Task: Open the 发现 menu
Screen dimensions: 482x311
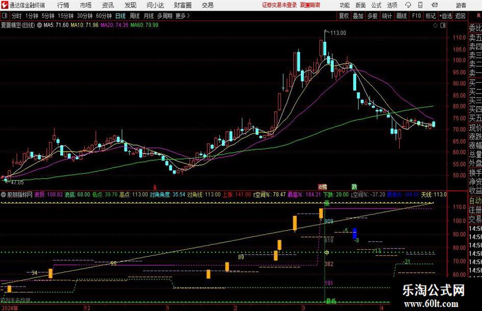Action: [x=131, y=5]
